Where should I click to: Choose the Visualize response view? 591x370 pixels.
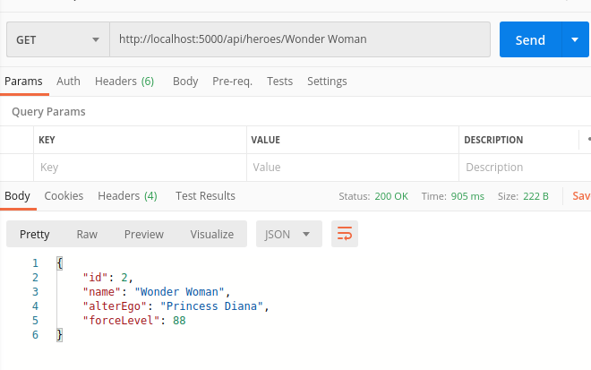point(211,235)
